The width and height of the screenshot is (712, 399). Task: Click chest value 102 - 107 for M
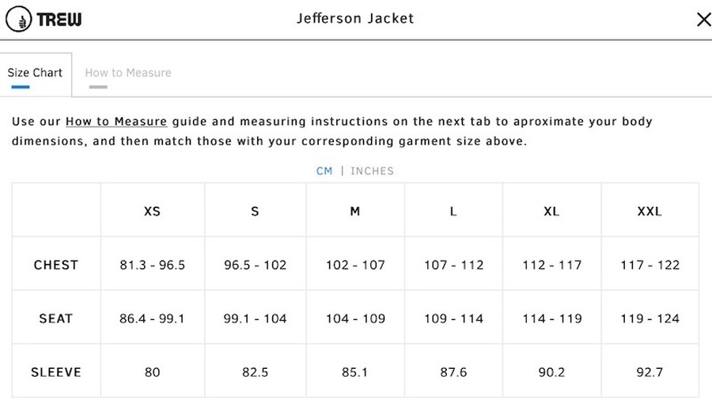pos(355,265)
